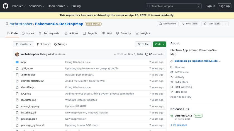This screenshot has height=131, width=234.
Task: Open the pokemon-go-updater.mike.ai link
Action: coord(197,61)
